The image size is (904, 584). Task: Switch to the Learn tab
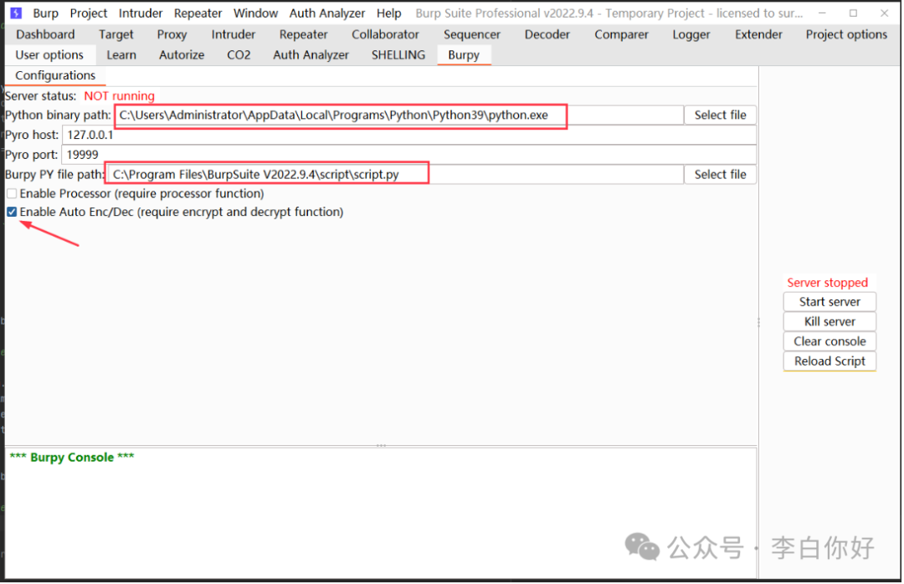point(121,55)
